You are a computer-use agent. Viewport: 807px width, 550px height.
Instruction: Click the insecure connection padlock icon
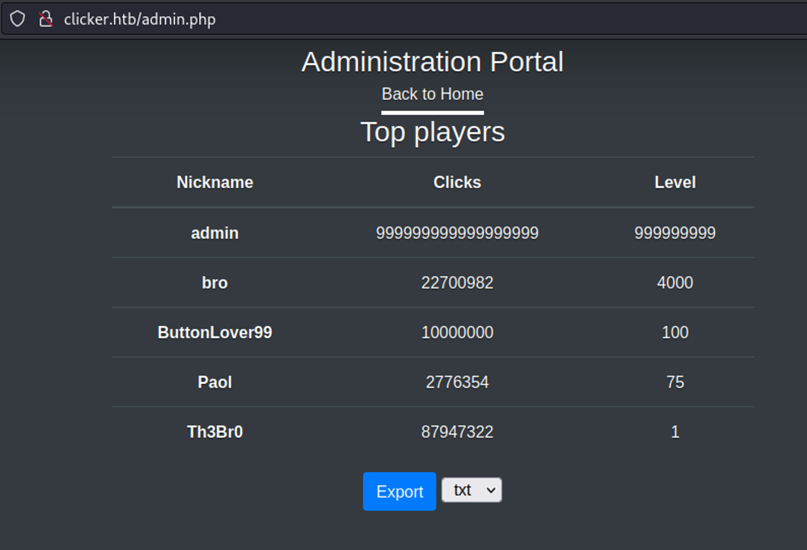point(46,19)
